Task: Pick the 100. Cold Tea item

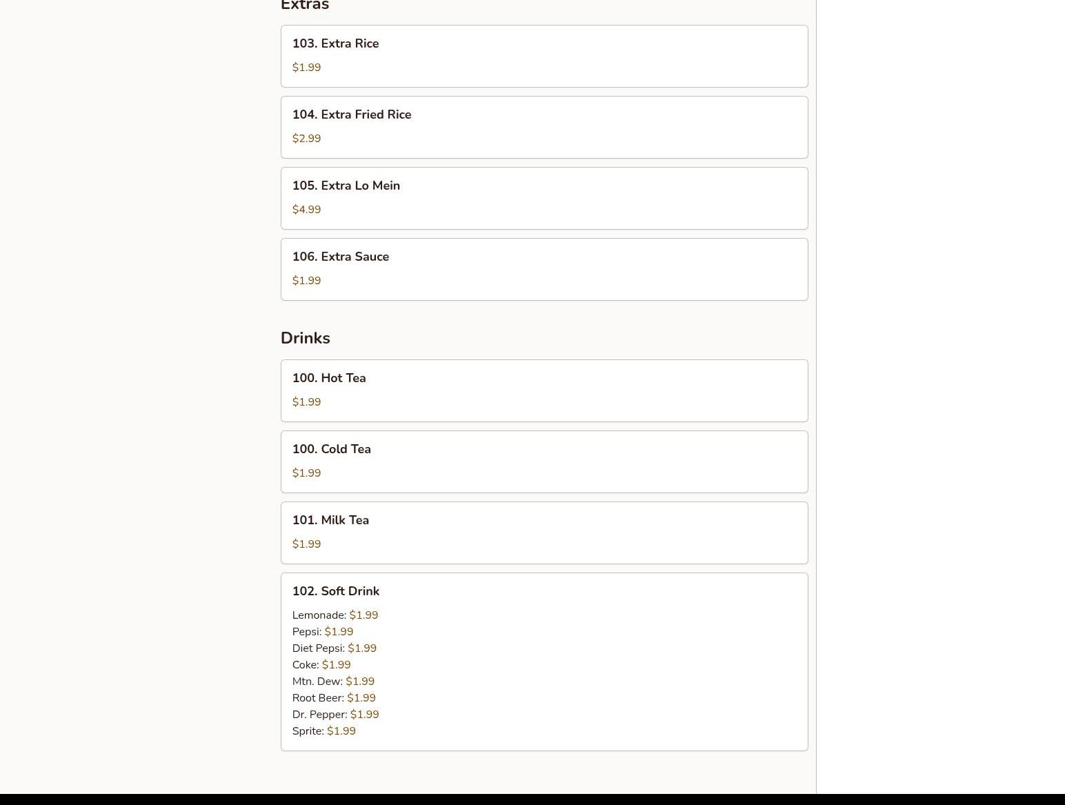Action: click(544, 462)
